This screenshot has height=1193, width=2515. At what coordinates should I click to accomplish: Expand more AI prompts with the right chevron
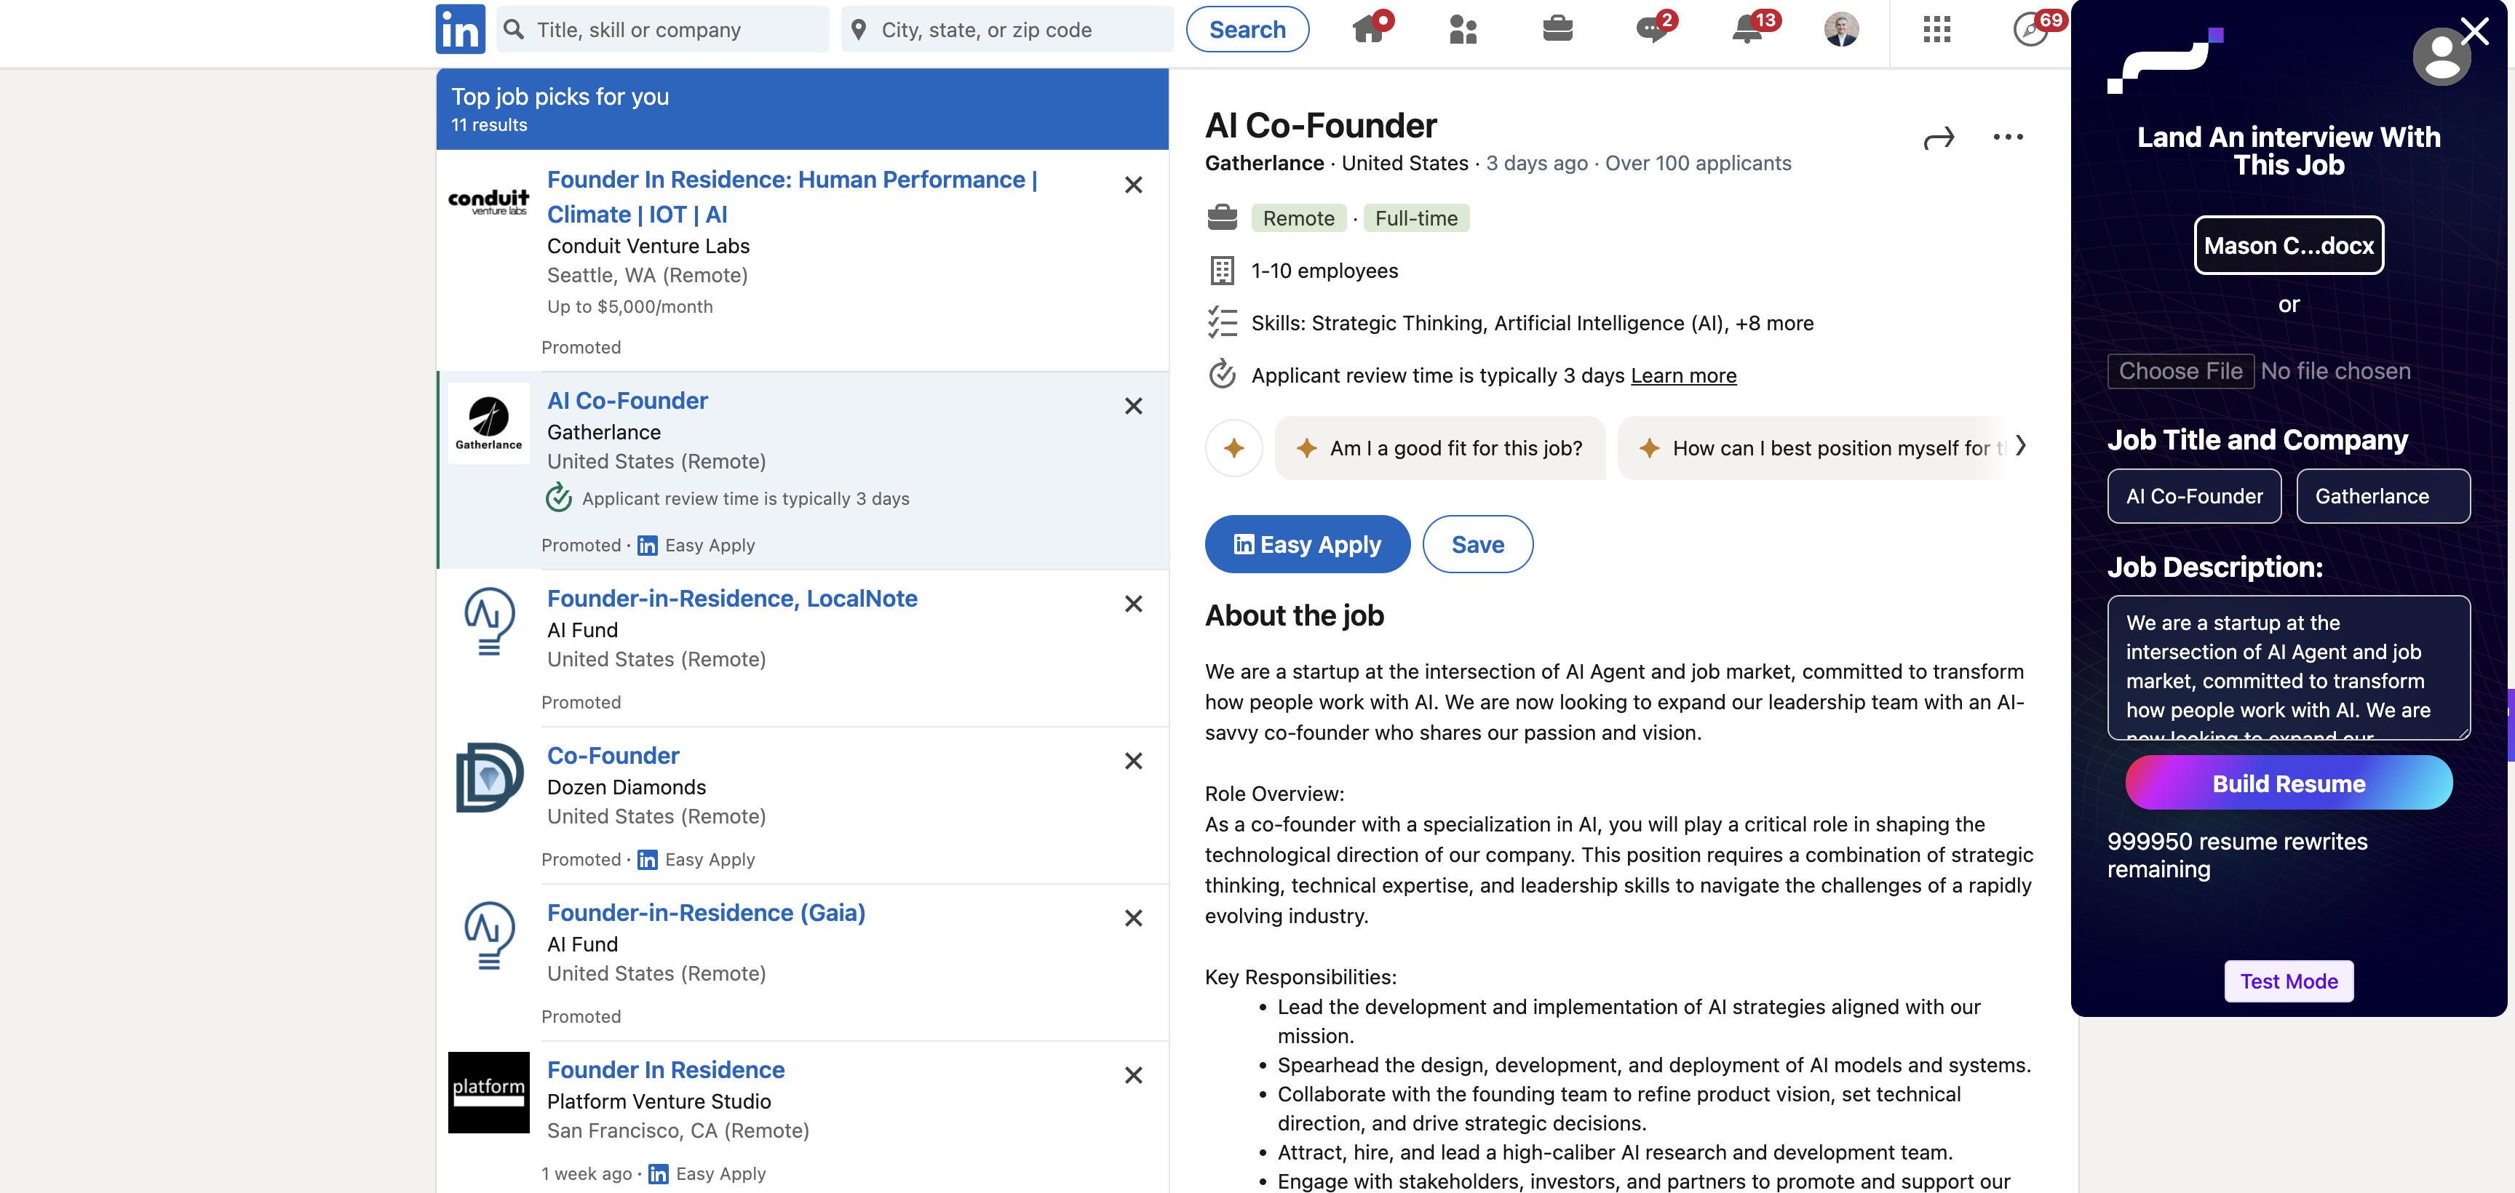tap(2020, 446)
